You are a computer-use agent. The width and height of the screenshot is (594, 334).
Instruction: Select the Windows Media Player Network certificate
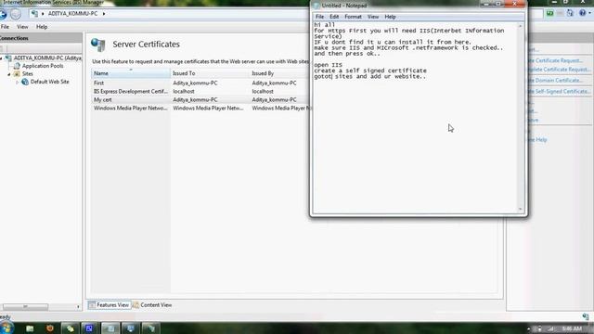tap(200, 108)
